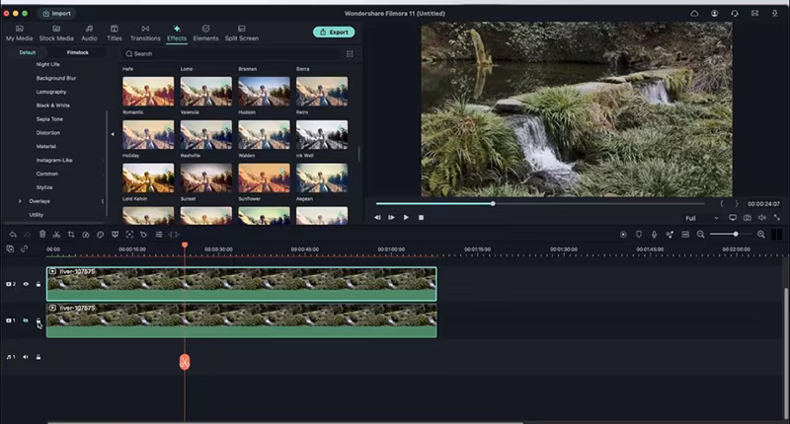Add a marker with the shield icon

(x=638, y=235)
